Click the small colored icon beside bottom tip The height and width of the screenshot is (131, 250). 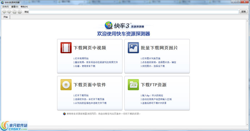pyautogui.click(x=64, y=114)
